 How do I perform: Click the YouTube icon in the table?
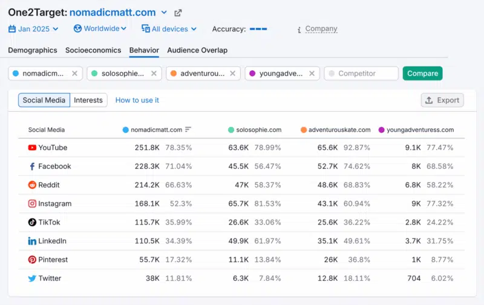coord(32,148)
